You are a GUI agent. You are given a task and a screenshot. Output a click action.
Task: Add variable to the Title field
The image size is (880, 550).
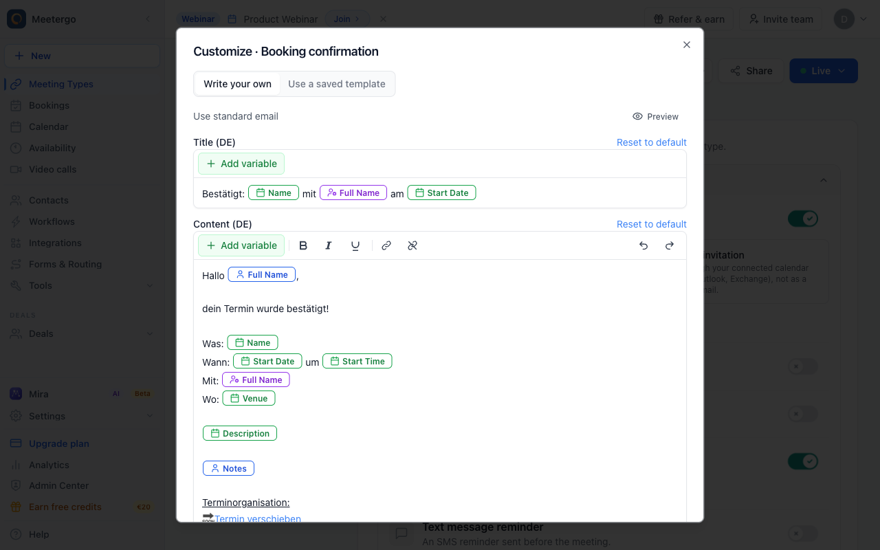241,164
